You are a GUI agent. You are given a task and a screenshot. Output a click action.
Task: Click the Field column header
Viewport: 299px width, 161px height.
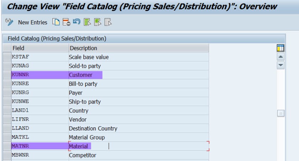click(x=39, y=48)
